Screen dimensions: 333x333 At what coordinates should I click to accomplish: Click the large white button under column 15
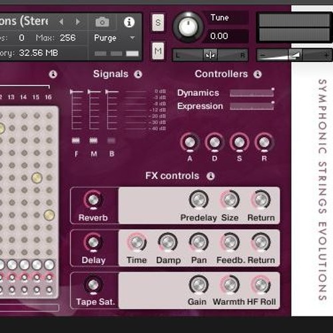pyautogui.click(x=37, y=264)
